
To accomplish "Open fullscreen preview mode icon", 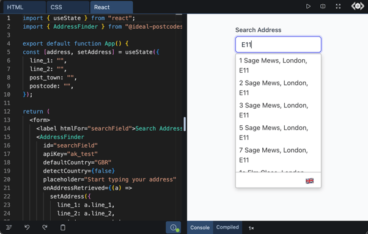I will (x=338, y=6).
